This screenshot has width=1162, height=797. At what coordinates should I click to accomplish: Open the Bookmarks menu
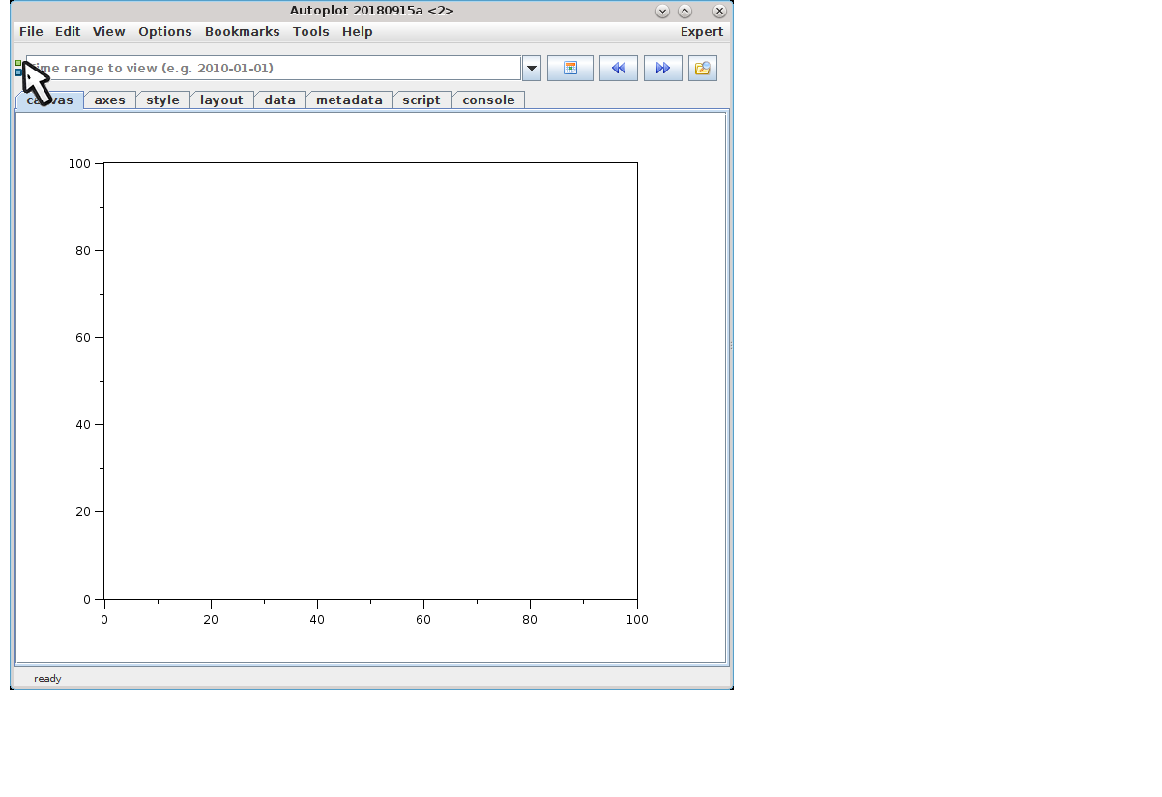click(x=242, y=32)
